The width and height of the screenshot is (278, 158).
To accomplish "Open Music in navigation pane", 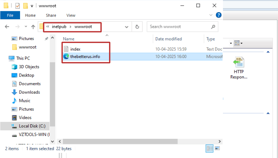I will (x=25, y=101).
